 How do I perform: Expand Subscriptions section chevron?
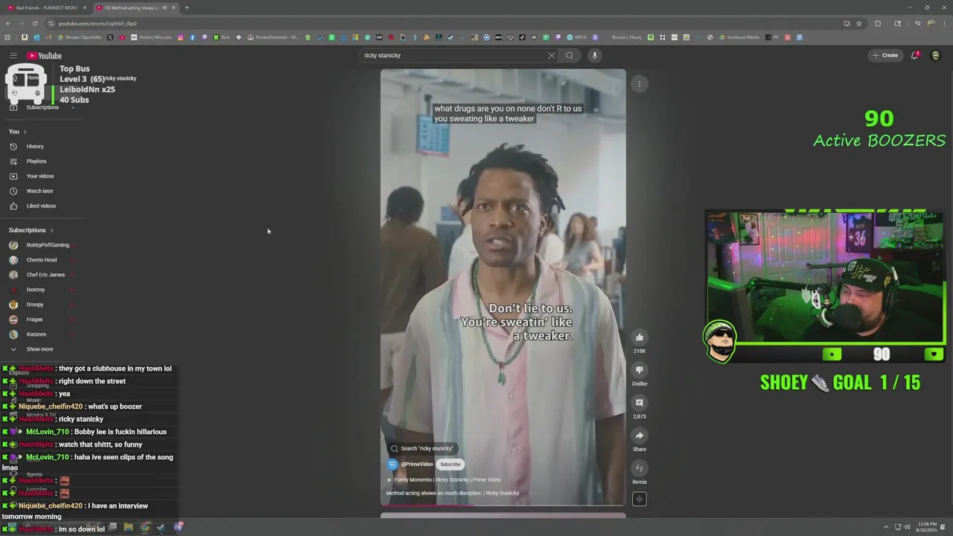(x=51, y=230)
